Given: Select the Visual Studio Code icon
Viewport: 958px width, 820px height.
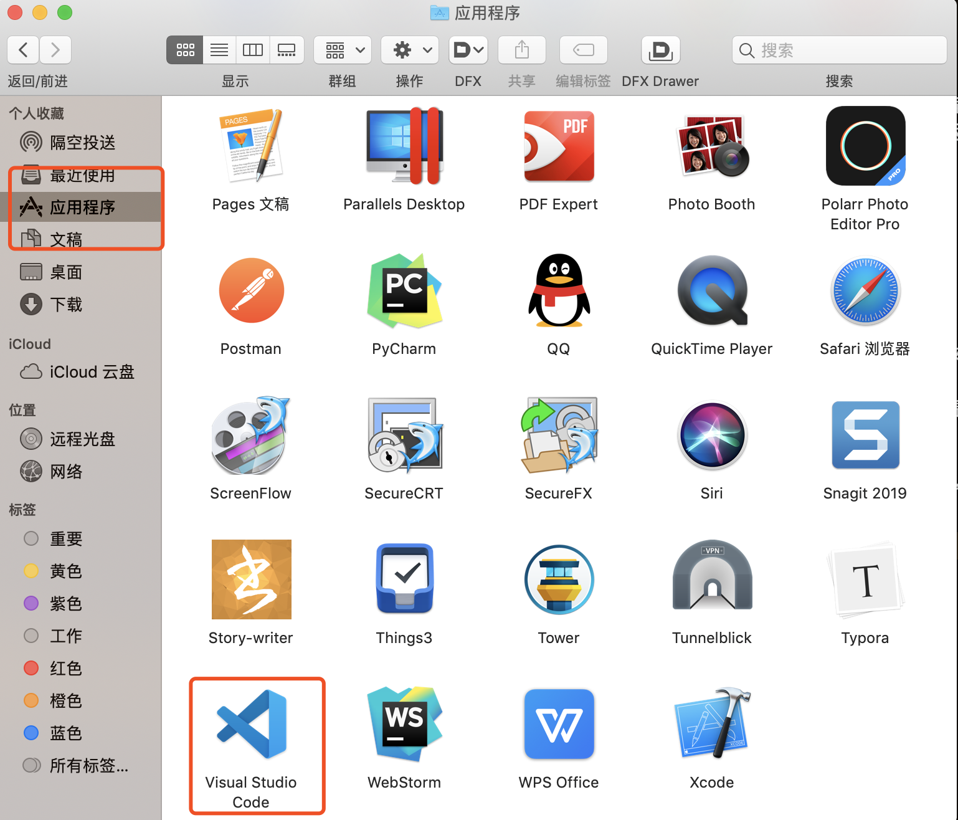Looking at the screenshot, I should click(251, 724).
